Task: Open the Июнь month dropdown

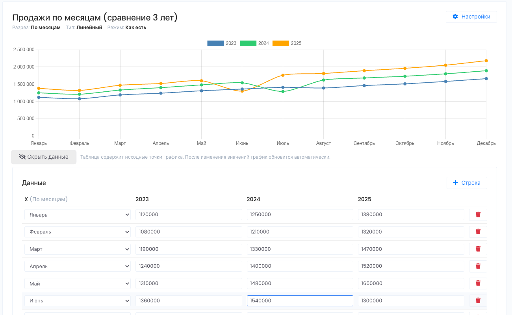Action: tap(78, 301)
